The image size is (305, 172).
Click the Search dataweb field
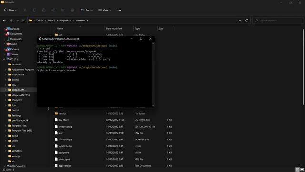(277, 21)
